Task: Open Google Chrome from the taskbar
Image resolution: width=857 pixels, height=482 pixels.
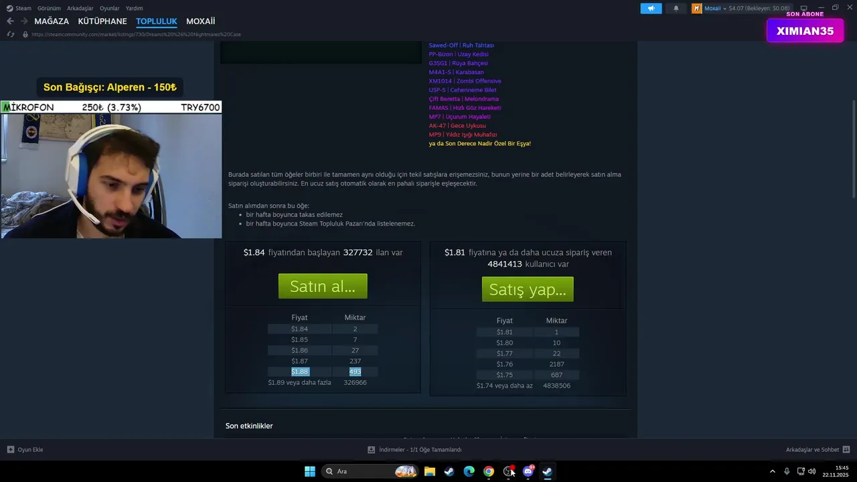Action: click(x=489, y=471)
